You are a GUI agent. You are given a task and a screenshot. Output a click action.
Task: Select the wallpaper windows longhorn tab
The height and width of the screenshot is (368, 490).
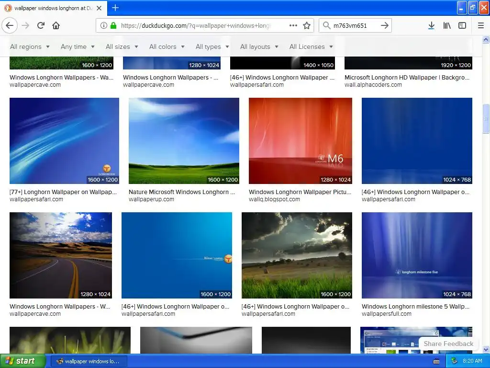pos(54,8)
